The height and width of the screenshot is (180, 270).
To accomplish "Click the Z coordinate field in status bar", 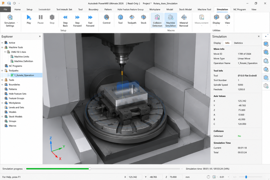I will pyautogui.click(x=175, y=177).
